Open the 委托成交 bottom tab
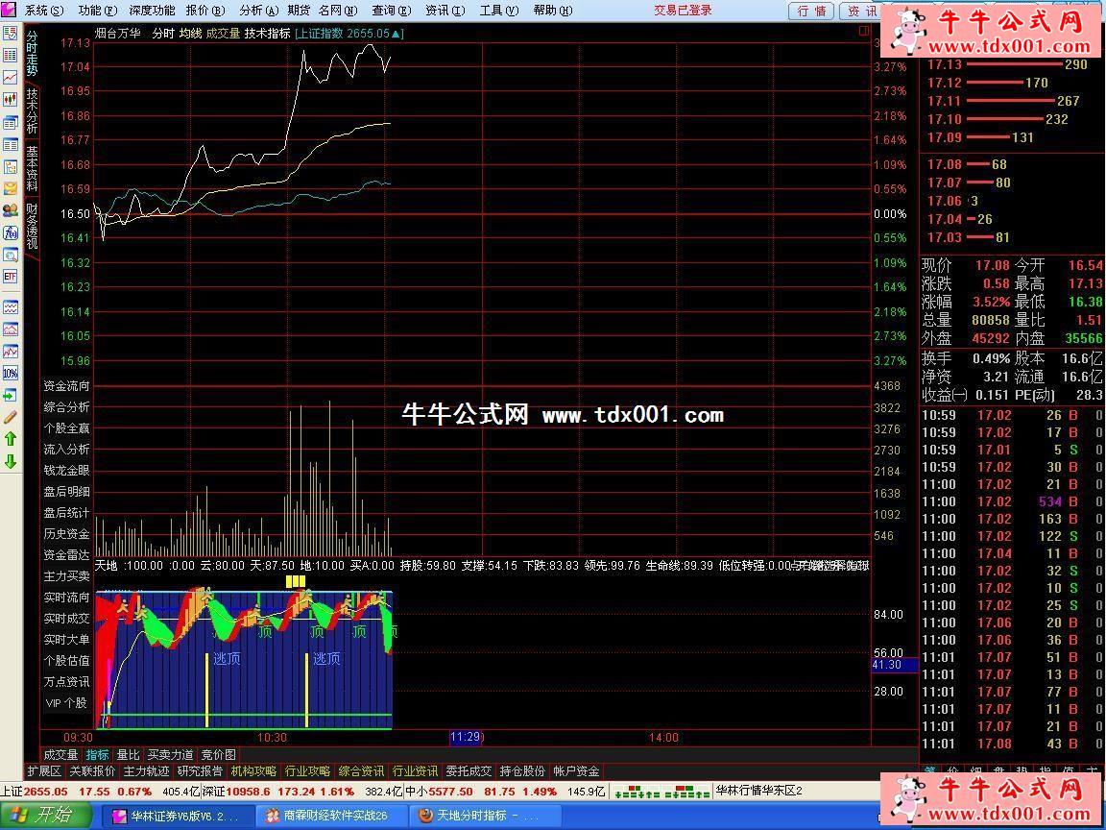The height and width of the screenshot is (830, 1106). [469, 771]
